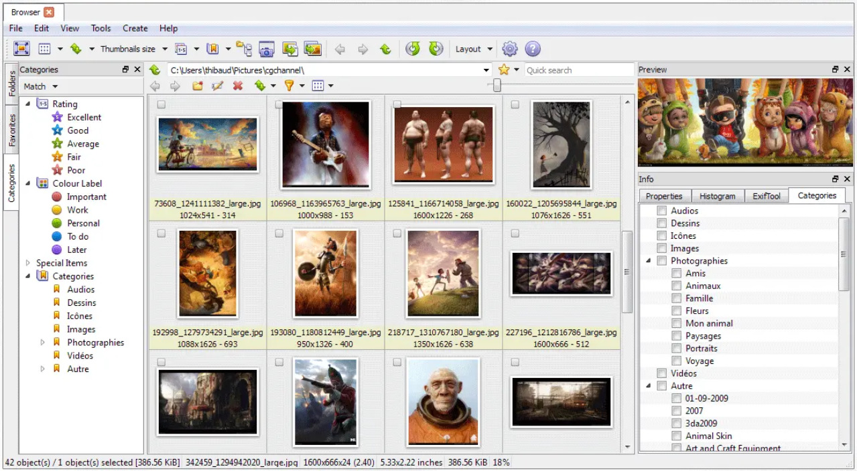Click the yellow favorites star icon

504,70
